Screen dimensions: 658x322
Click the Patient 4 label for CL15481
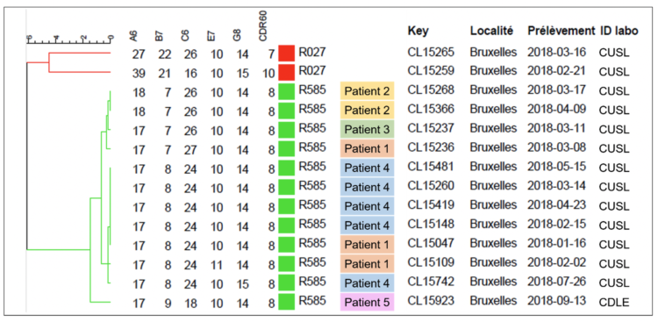[x=368, y=168]
